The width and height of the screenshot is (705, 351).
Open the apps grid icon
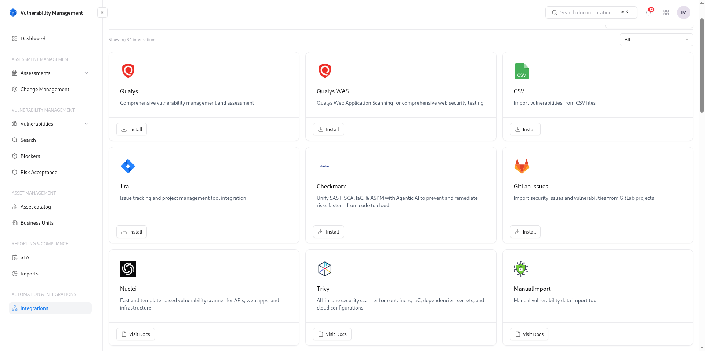[x=666, y=12]
